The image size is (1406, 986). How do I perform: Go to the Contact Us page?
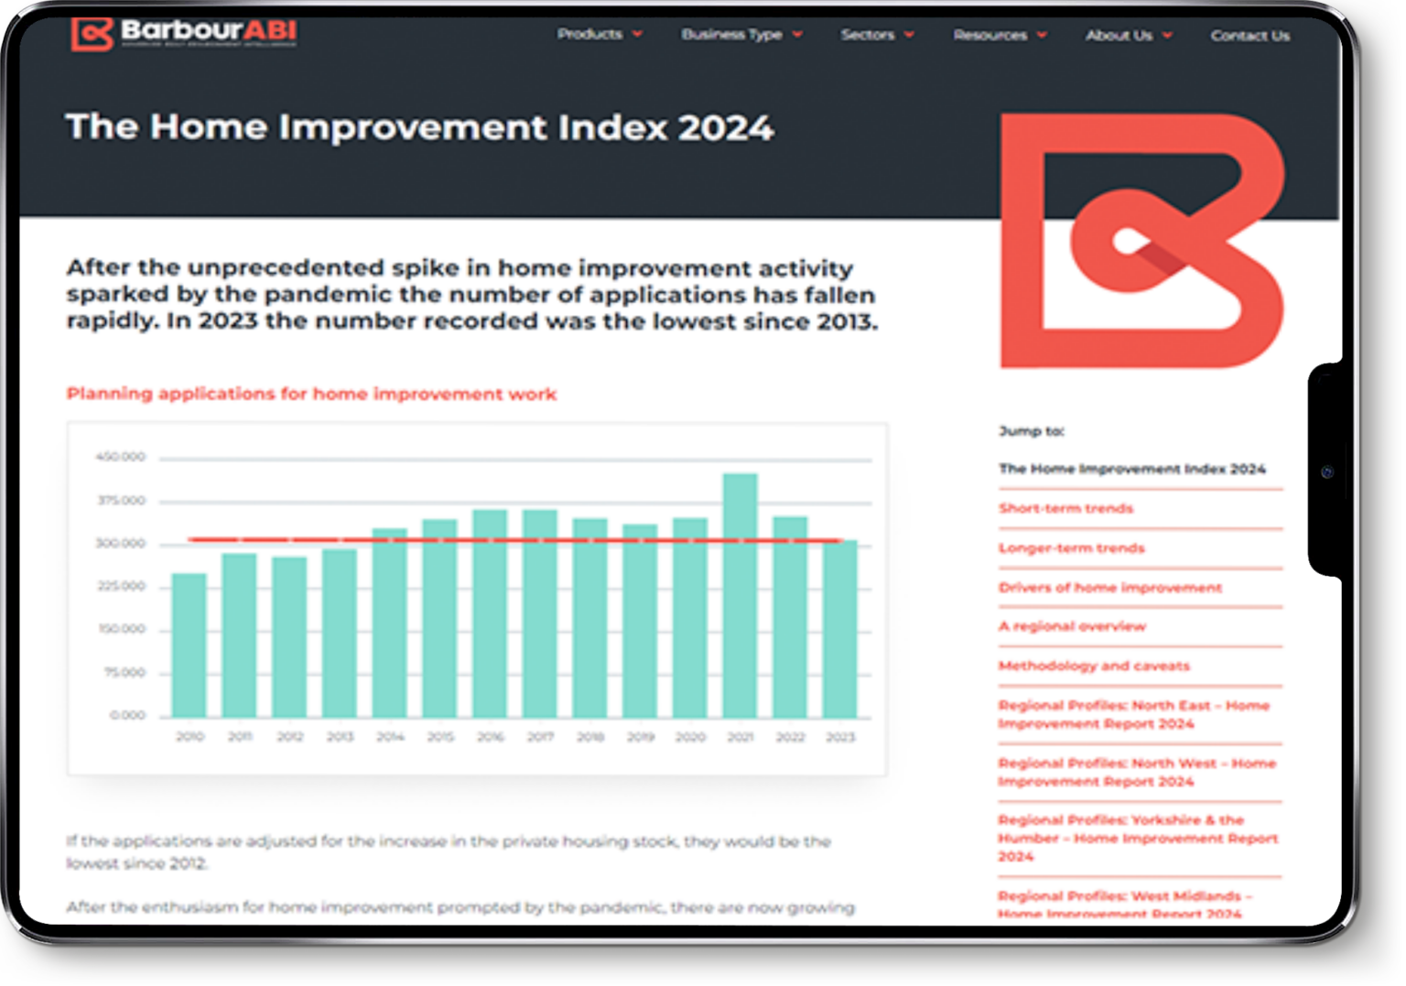(1249, 36)
